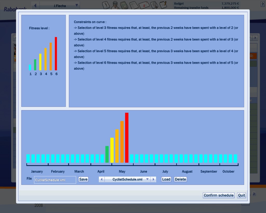266x213 pixels.
Task: Click the question mark help icon
Action: coord(262,4)
